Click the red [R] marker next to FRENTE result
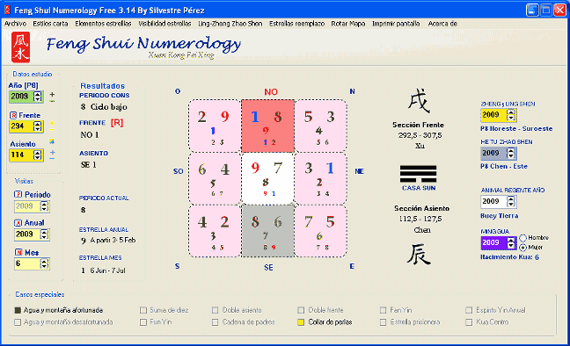Image resolution: width=570 pixels, height=346 pixels. point(117,123)
